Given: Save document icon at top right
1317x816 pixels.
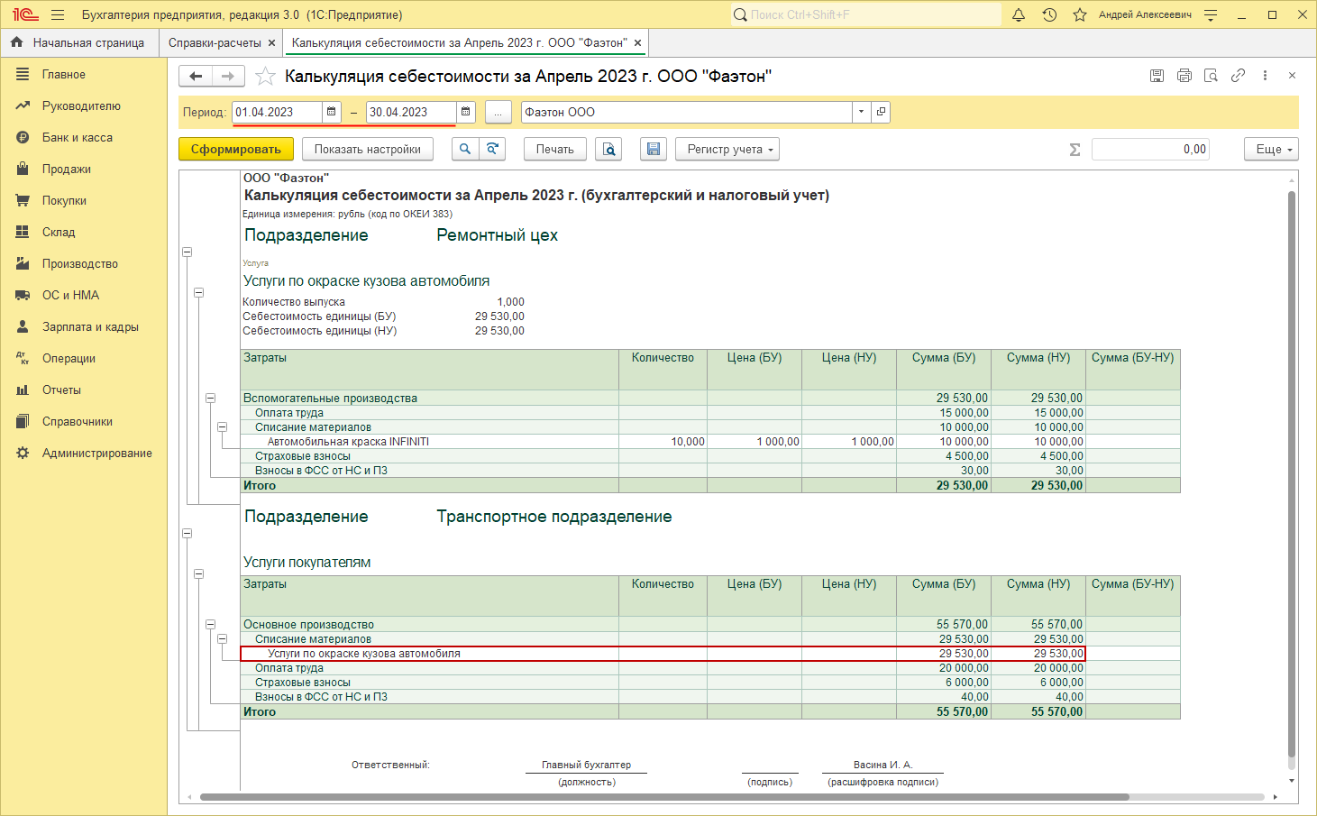Looking at the screenshot, I should point(1157,76).
